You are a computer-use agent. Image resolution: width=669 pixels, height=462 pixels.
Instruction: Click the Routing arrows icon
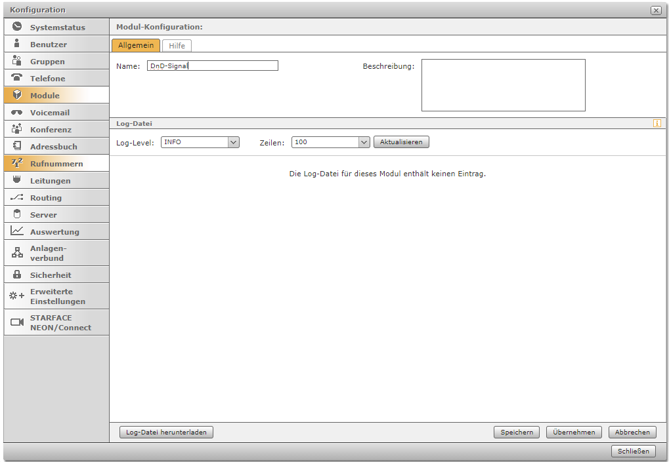[x=17, y=197]
